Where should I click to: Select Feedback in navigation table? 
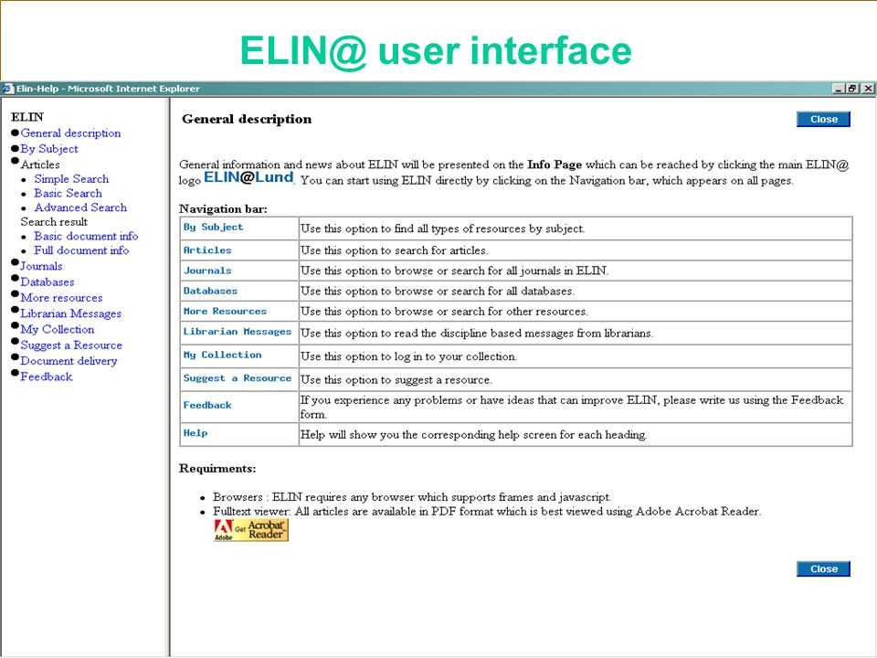click(207, 405)
